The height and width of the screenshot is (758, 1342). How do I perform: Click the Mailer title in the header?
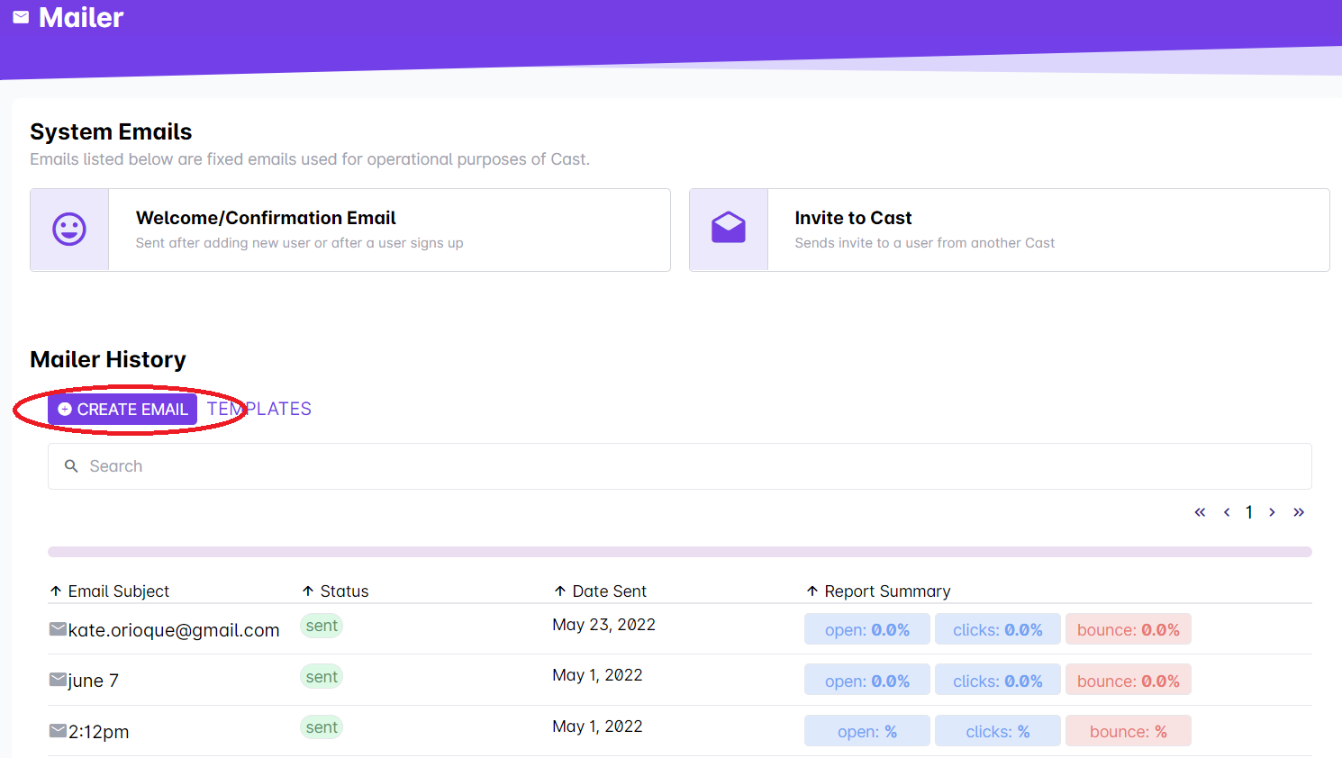[x=81, y=17]
